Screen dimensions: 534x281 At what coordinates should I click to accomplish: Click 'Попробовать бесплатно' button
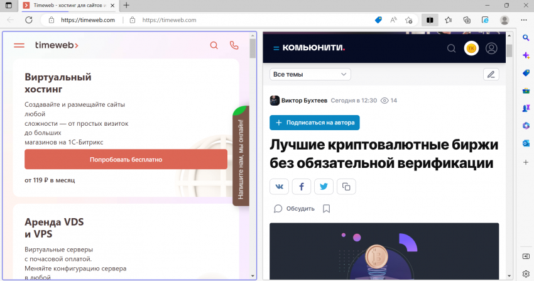[x=126, y=160]
